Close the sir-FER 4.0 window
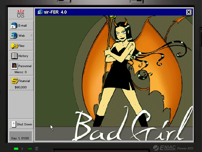Screen dimensions: 202x152 click(x=188, y=12)
